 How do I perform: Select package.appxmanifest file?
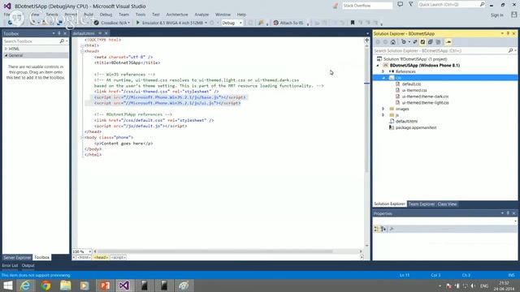(416, 127)
